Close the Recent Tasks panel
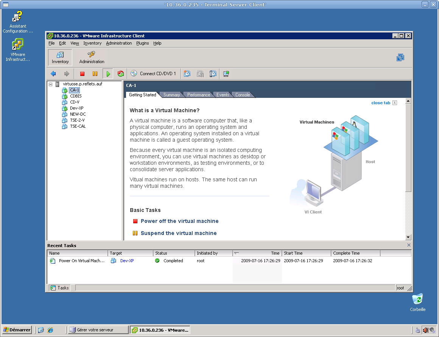This screenshot has width=439, height=337. pyautogui.click(x=409, y=245)
